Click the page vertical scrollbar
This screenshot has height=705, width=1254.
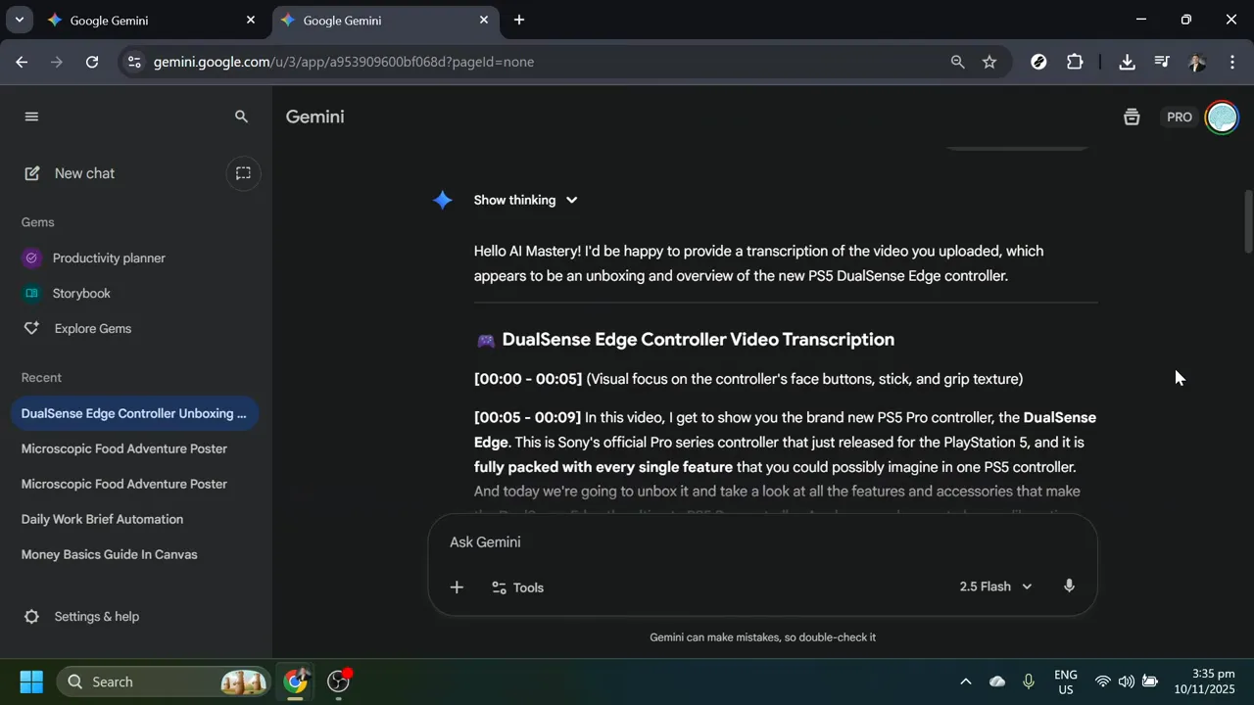1248,222
